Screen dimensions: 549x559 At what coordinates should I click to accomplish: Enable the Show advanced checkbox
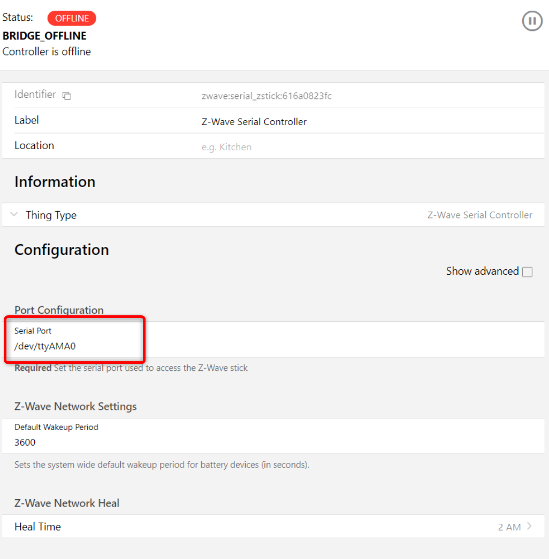(x=527, y=272)
